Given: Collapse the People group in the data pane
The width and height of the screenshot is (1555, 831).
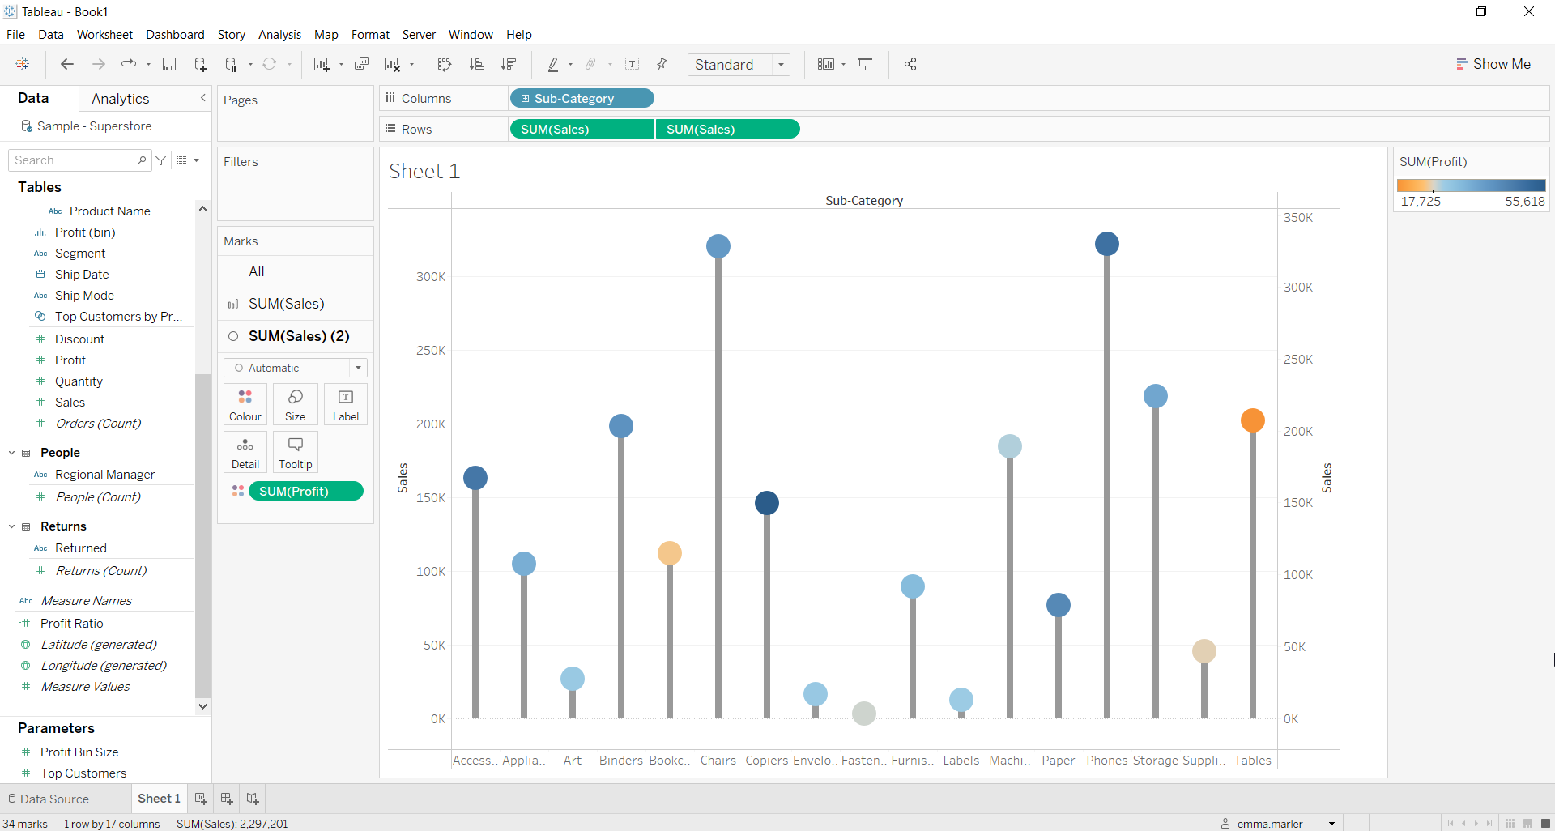Looking at the screenshot, I should pos(11,452).
